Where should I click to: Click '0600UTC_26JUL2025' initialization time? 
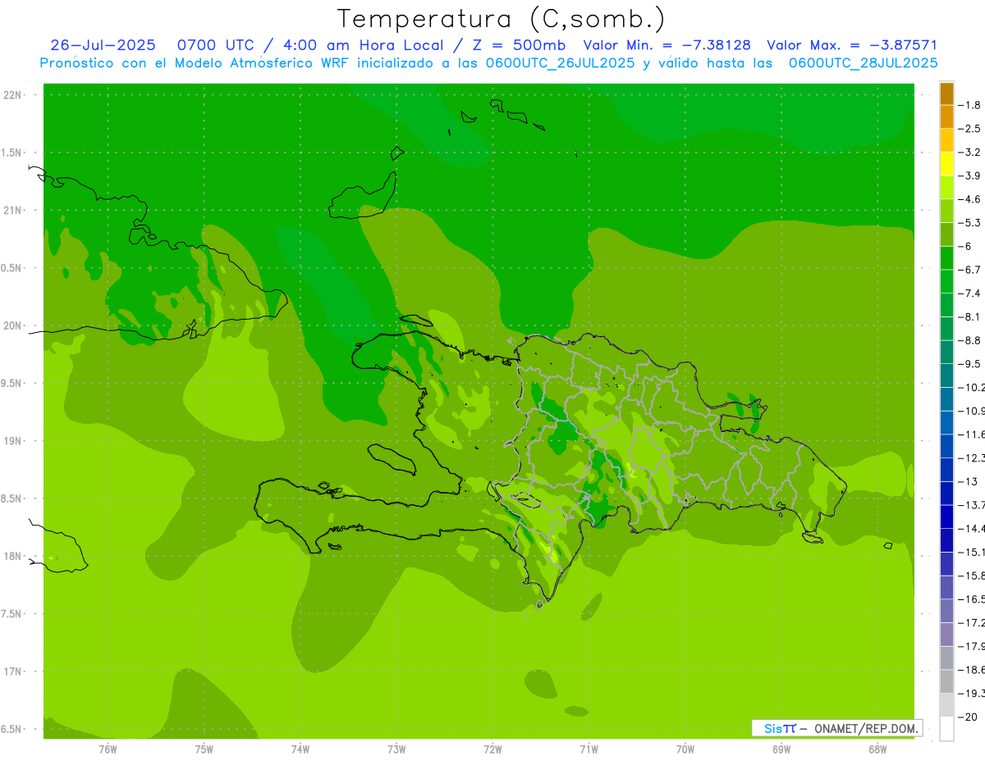click(560, 62)
